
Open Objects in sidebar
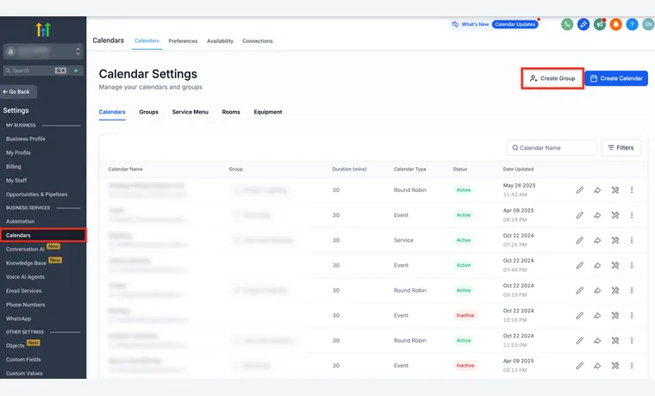(15, 345)
